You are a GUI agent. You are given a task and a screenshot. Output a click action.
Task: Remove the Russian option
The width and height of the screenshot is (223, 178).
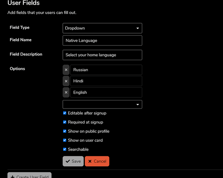tap(66, 70)
